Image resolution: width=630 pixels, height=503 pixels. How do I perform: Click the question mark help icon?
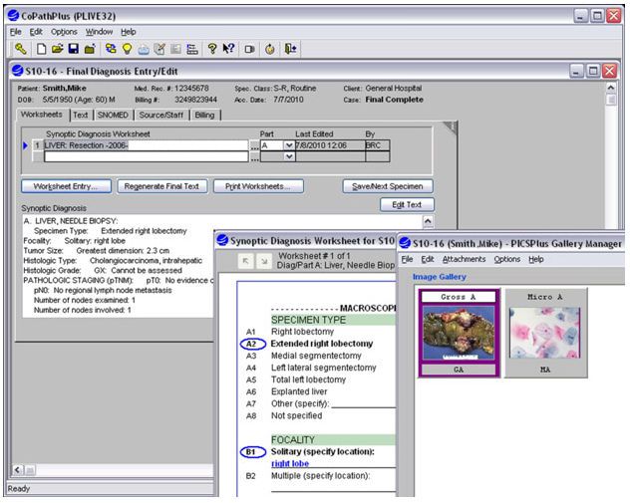(x=211, y=49)
